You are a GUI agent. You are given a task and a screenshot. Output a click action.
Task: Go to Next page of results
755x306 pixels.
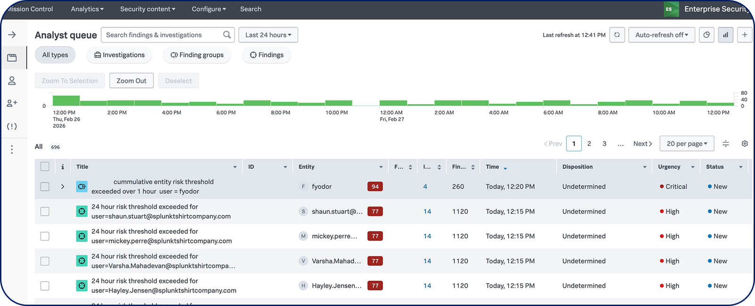pyautogui.click(x=642, y=144)
